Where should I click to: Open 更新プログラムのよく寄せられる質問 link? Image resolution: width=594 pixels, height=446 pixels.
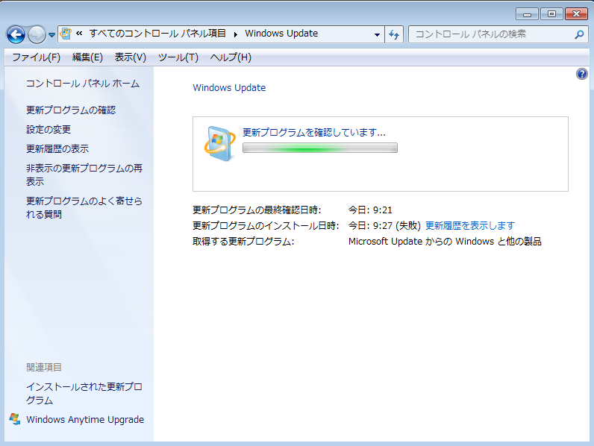click(x=84, y=207)
